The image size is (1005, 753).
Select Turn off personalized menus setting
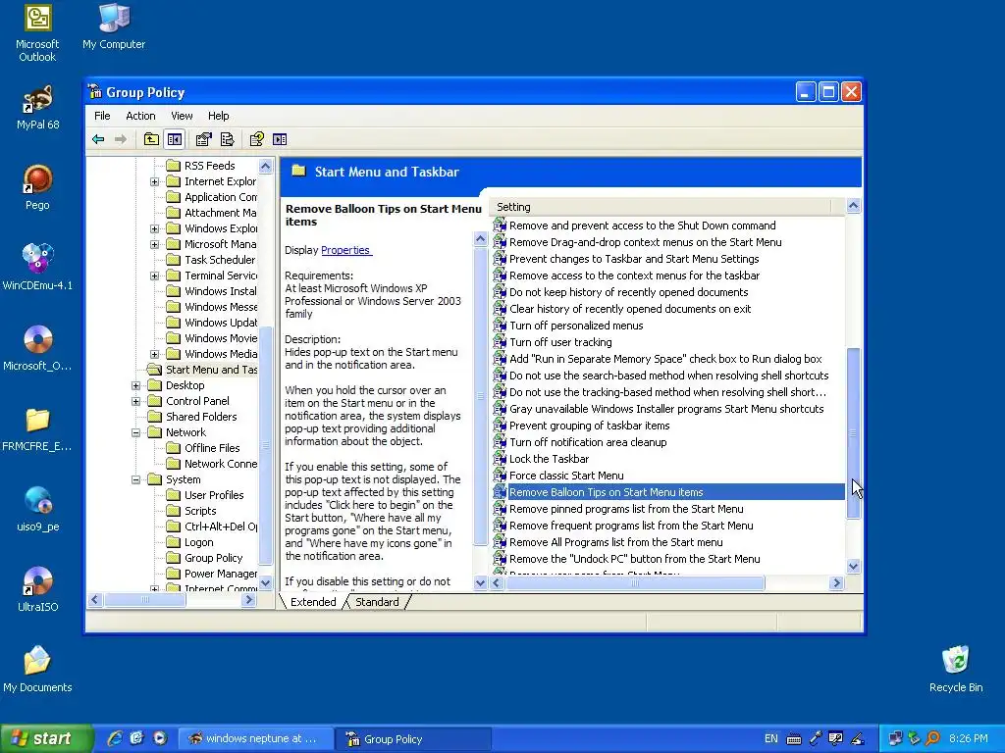pyautogui.click(x=576, y=326)
